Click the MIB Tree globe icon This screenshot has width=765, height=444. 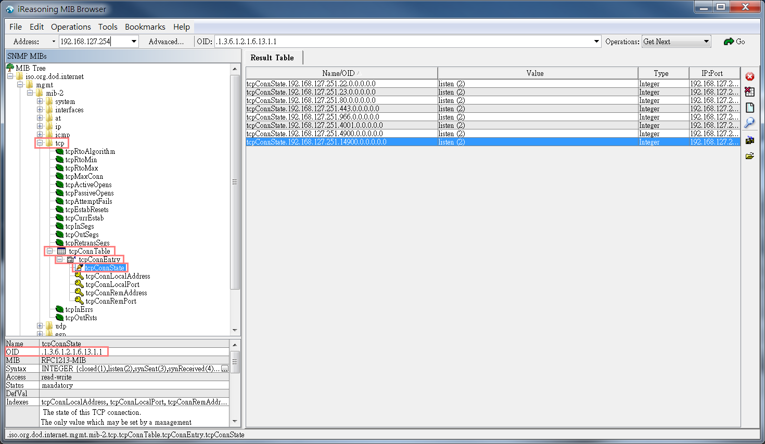point(9,68)
